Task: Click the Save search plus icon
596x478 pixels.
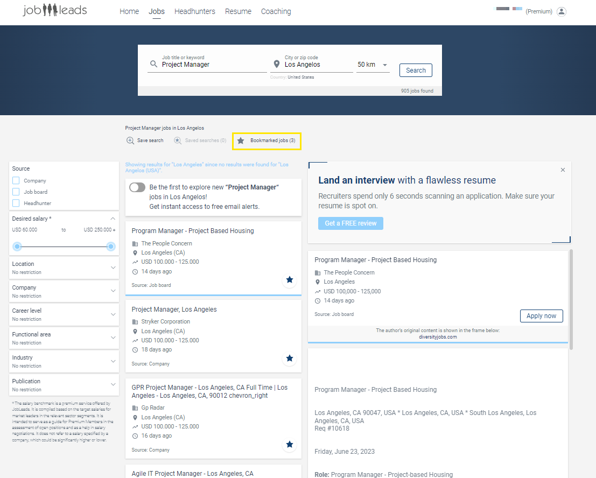Action: pos(130,140)
